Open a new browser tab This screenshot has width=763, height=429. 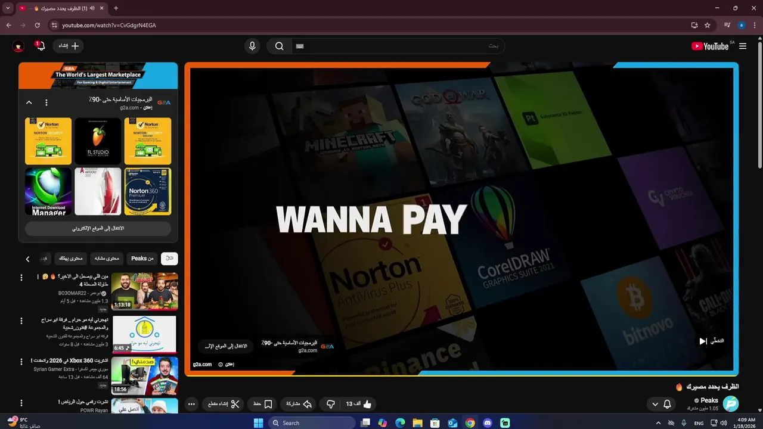click(x=116, y=8)
